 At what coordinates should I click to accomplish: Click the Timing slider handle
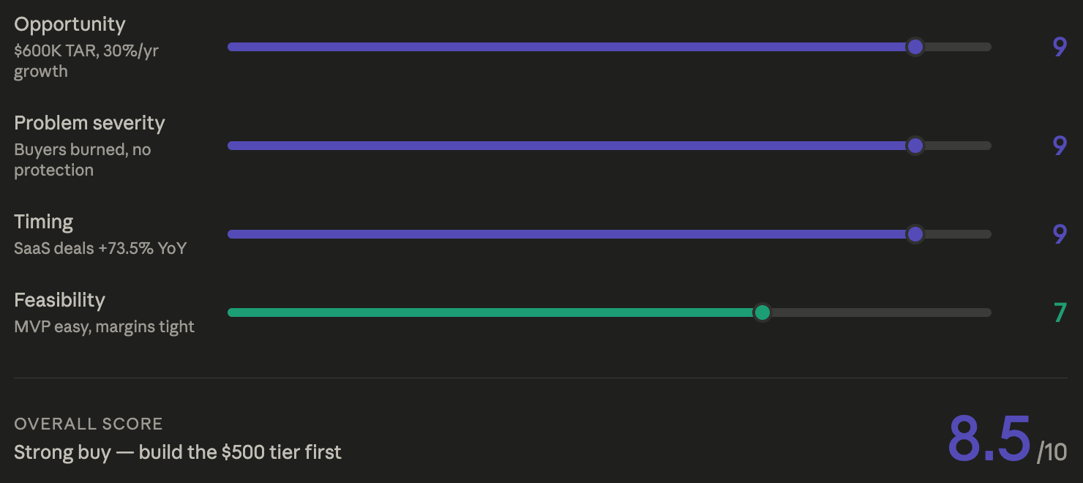coord(915,234)
